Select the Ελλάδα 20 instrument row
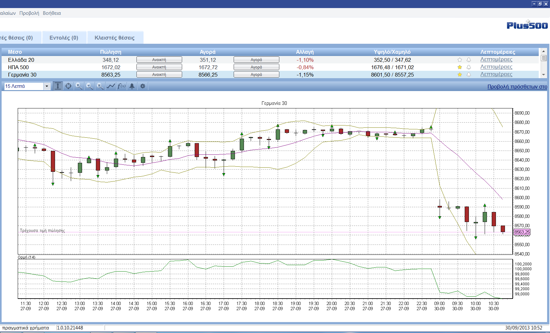Screen dimensions: 550x333 pyautogui.click(x=270, y=60)
